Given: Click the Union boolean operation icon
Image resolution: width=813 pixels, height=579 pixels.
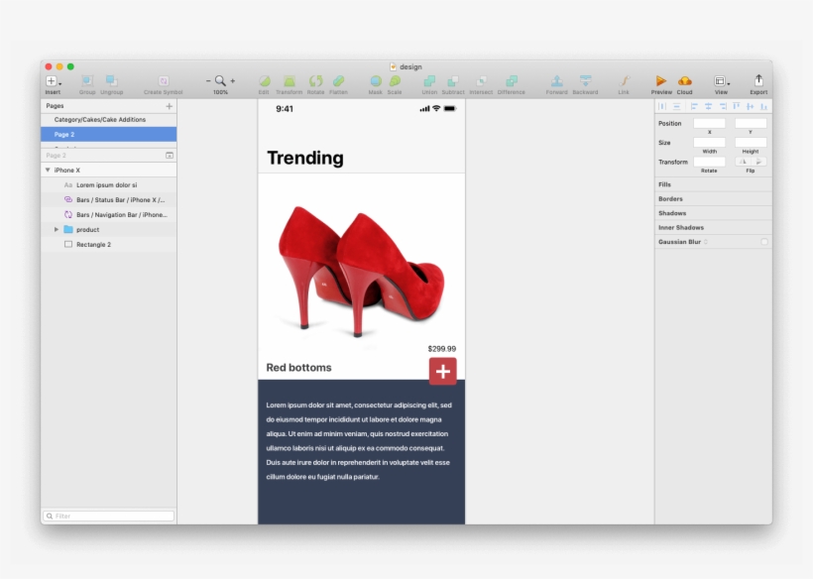Looking at the screenshot, I should 429,81.
